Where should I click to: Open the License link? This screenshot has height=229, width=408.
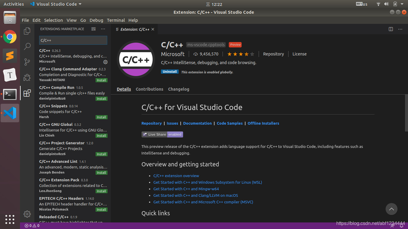(x=300, y=54)
